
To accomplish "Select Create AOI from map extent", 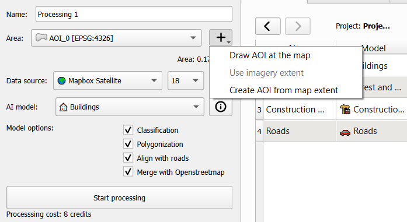I will pos(284,90).
